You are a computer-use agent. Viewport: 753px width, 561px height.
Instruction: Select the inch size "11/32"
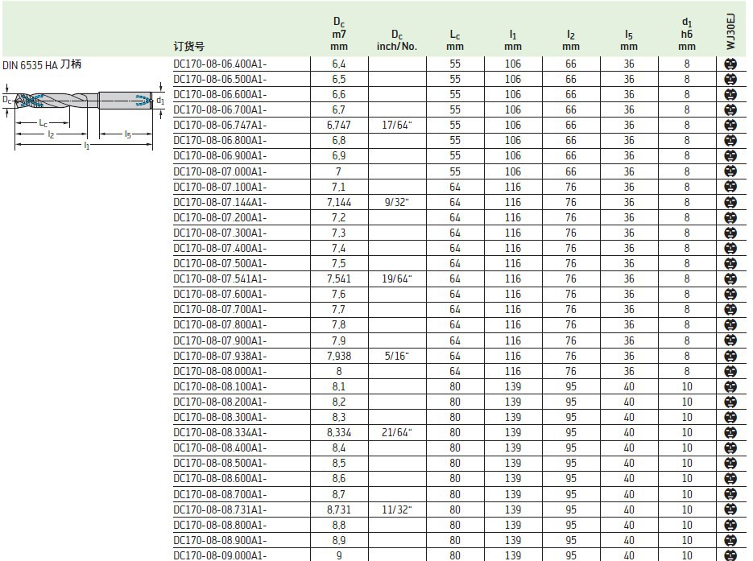coord(397,509)
